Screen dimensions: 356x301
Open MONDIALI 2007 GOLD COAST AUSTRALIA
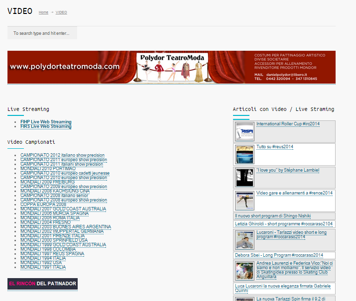coord(63,209)
